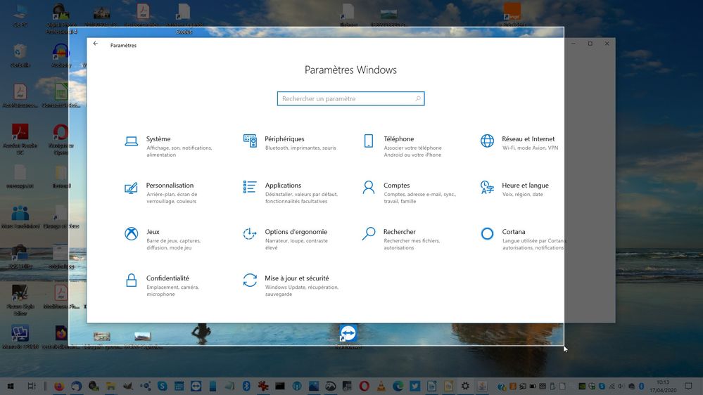This screenshot has height=395, width=703.
Task: Go to the Applications settings category
Action: (283, 186)
